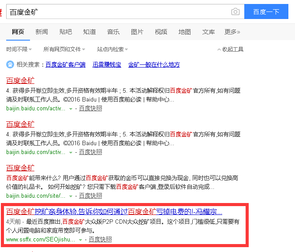Switch to the 新闻 tab
295x252 pixels.
[x=42, y=32]
